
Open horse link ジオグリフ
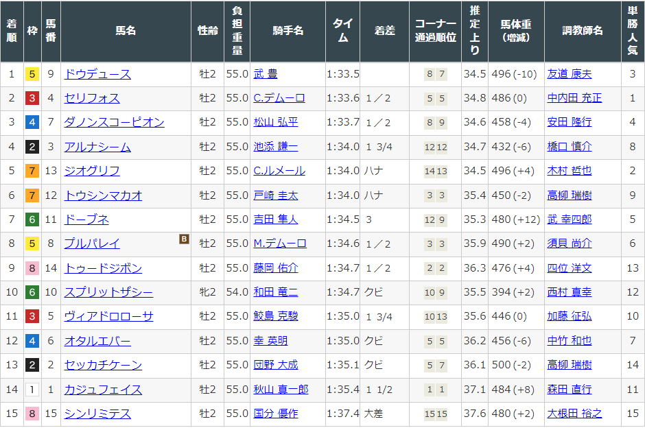[92, 171]
